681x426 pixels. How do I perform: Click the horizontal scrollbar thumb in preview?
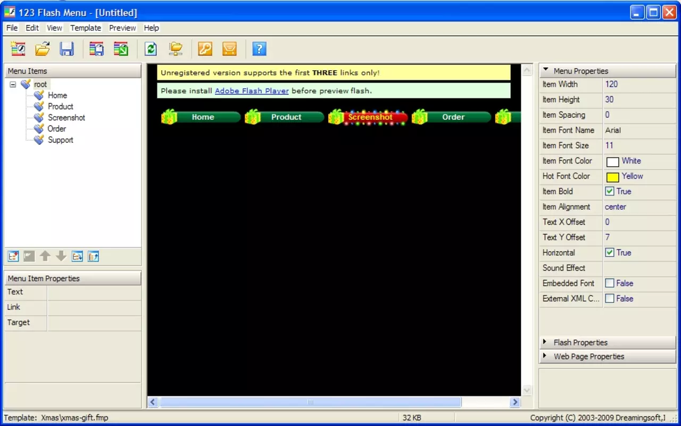310,402
